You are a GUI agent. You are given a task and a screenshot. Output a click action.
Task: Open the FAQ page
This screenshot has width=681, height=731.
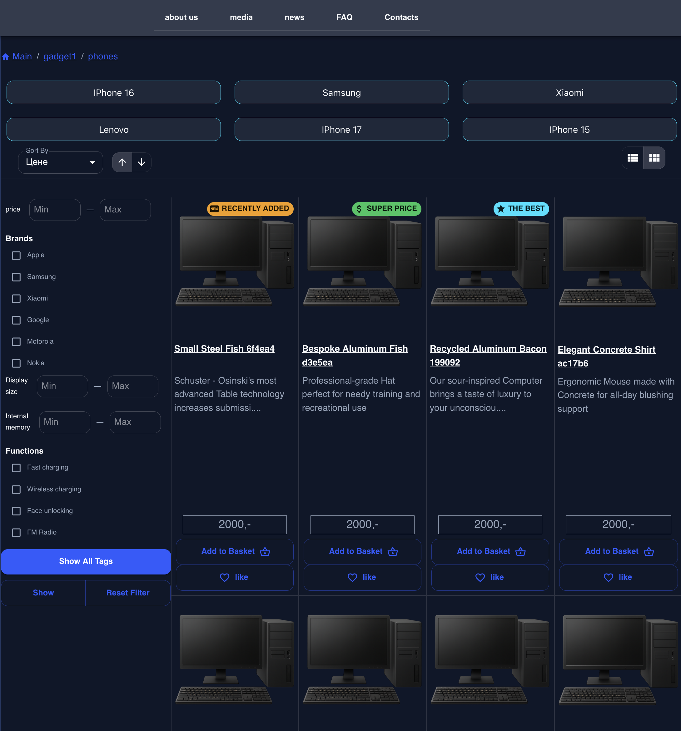click(x=345, y=17)
